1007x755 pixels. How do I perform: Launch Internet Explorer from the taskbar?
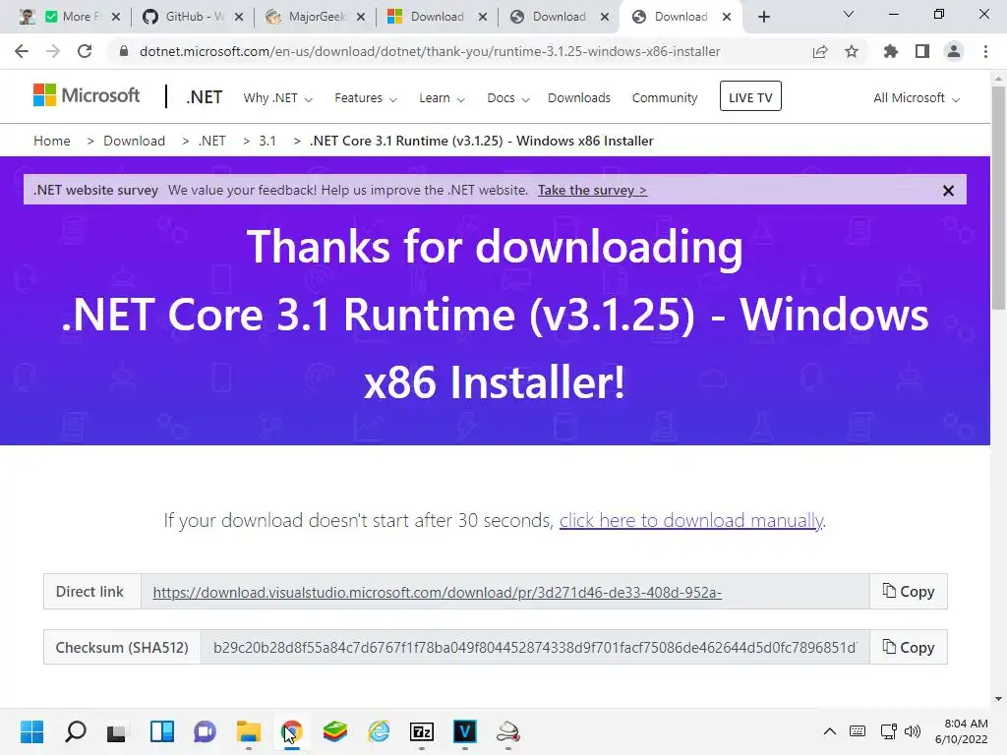379,731
